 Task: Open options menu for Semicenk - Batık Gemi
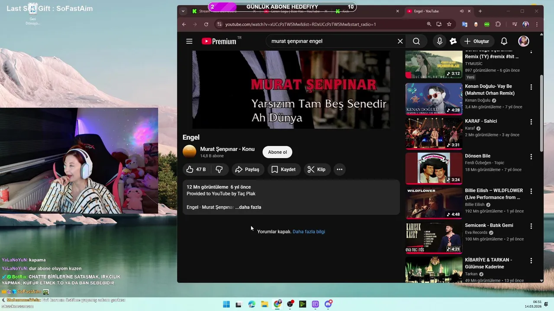click(531, 226)
